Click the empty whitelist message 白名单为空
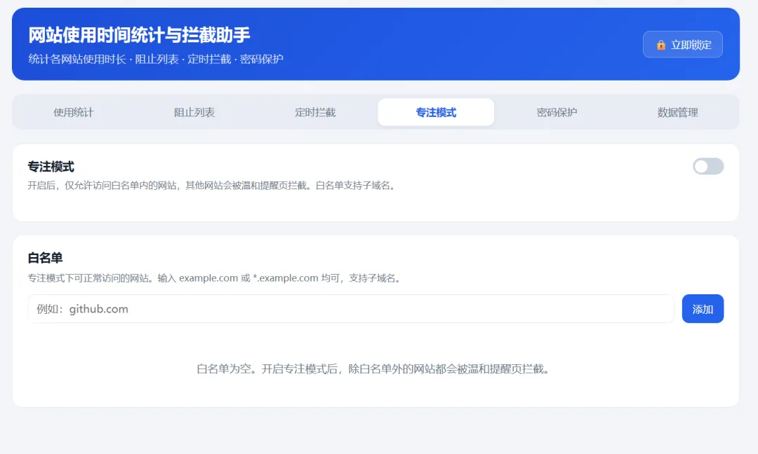758x454 pixels. [x=373, y=369]
